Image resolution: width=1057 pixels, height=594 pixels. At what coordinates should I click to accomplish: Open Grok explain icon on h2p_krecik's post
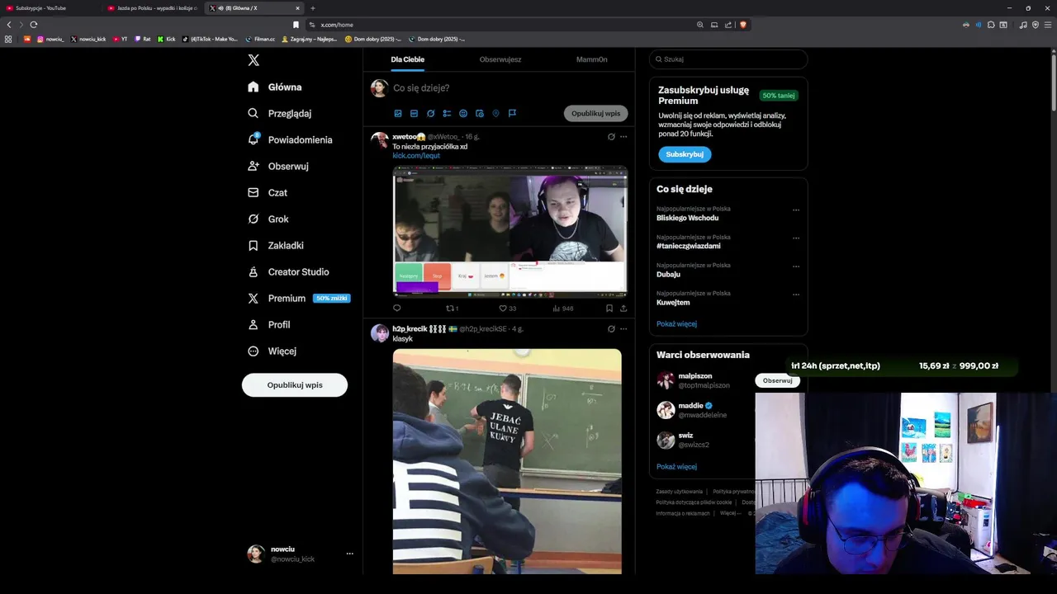click(611, 328)
